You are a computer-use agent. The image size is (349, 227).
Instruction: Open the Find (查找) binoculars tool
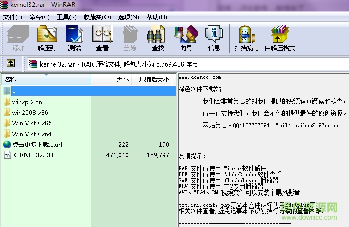point(156,34)
